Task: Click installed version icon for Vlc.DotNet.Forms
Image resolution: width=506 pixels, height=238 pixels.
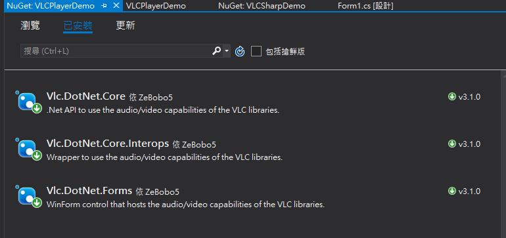Action: tap(452, 191)
